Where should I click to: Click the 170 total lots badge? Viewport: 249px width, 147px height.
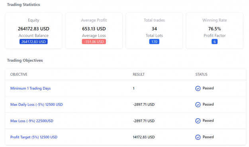click(x=154, y=42)
